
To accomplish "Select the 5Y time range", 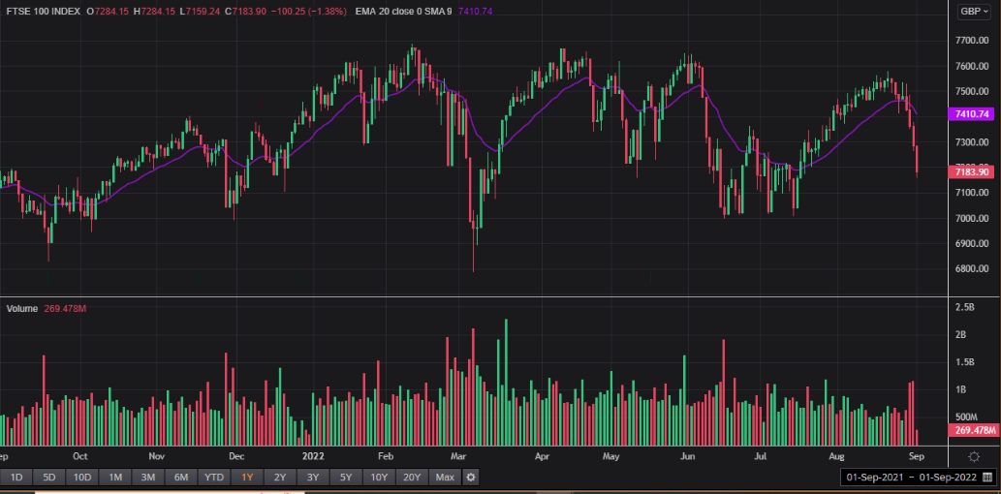I will (x=346, y=478).
